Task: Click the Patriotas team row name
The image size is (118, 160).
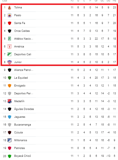Action: 19,148
